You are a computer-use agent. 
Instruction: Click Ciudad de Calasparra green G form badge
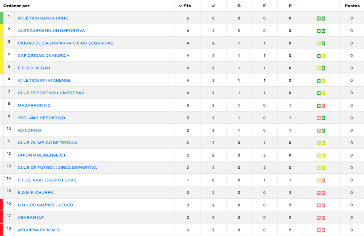click(x=323, y=43)
